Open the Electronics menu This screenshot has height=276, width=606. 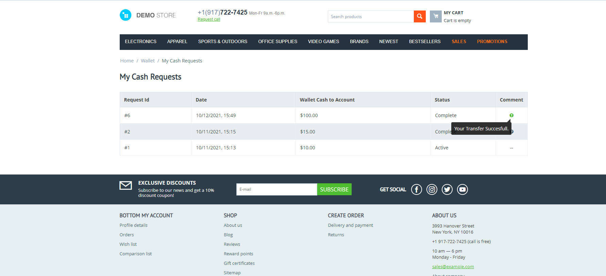[140, 41]
